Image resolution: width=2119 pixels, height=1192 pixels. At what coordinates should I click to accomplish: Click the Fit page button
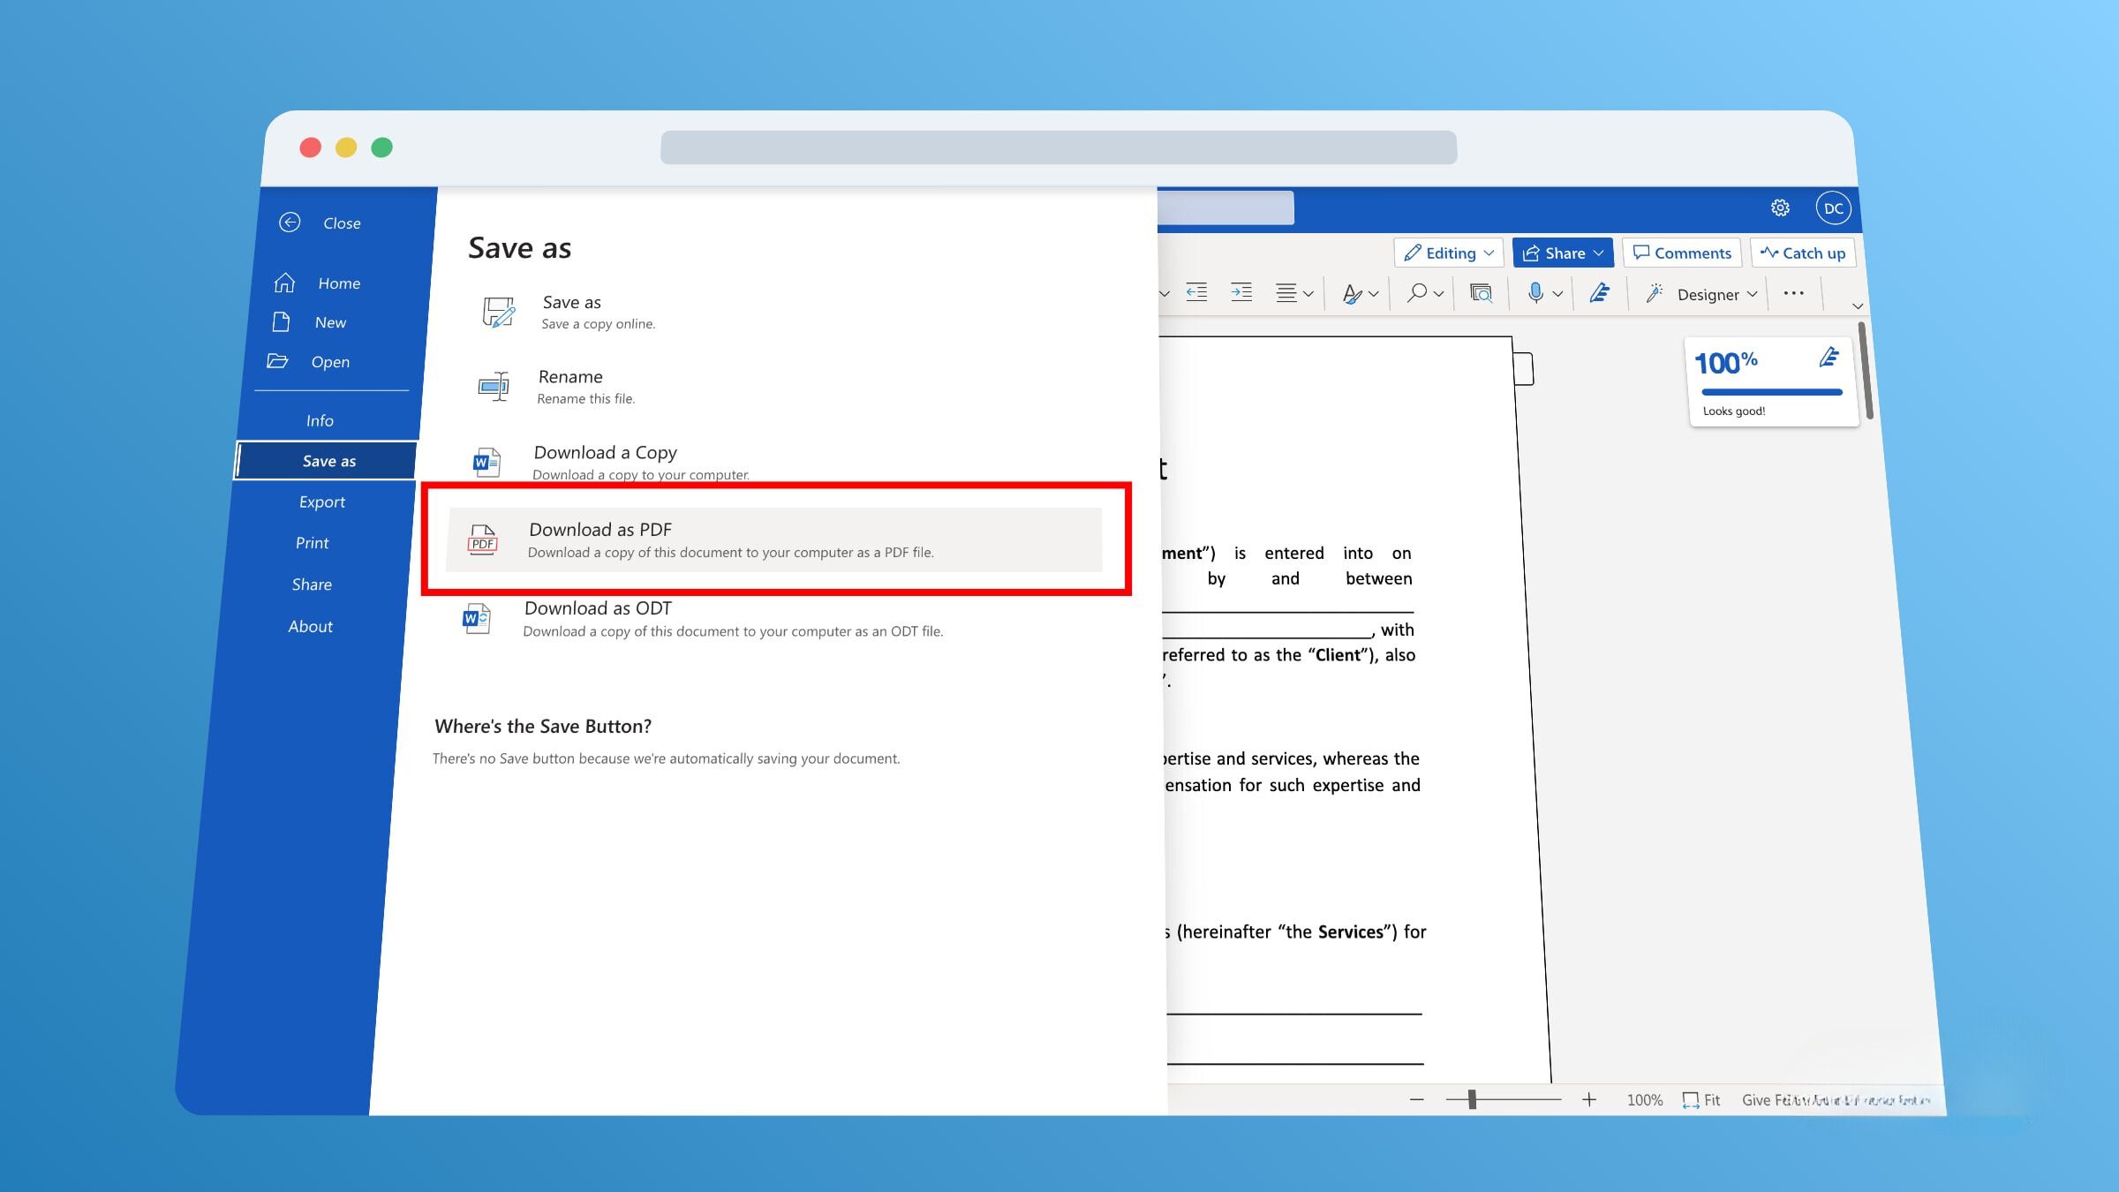click(x=1701, y=1100)
